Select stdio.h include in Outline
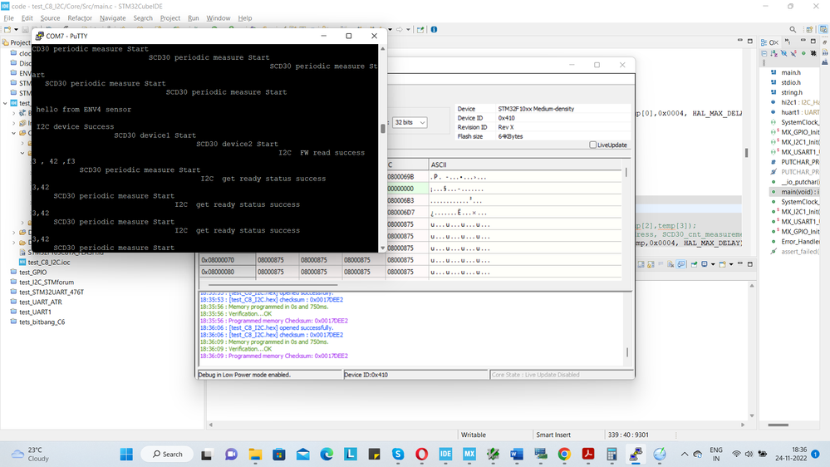The width and height of the screenshot is (830, 467). [791, 82]
